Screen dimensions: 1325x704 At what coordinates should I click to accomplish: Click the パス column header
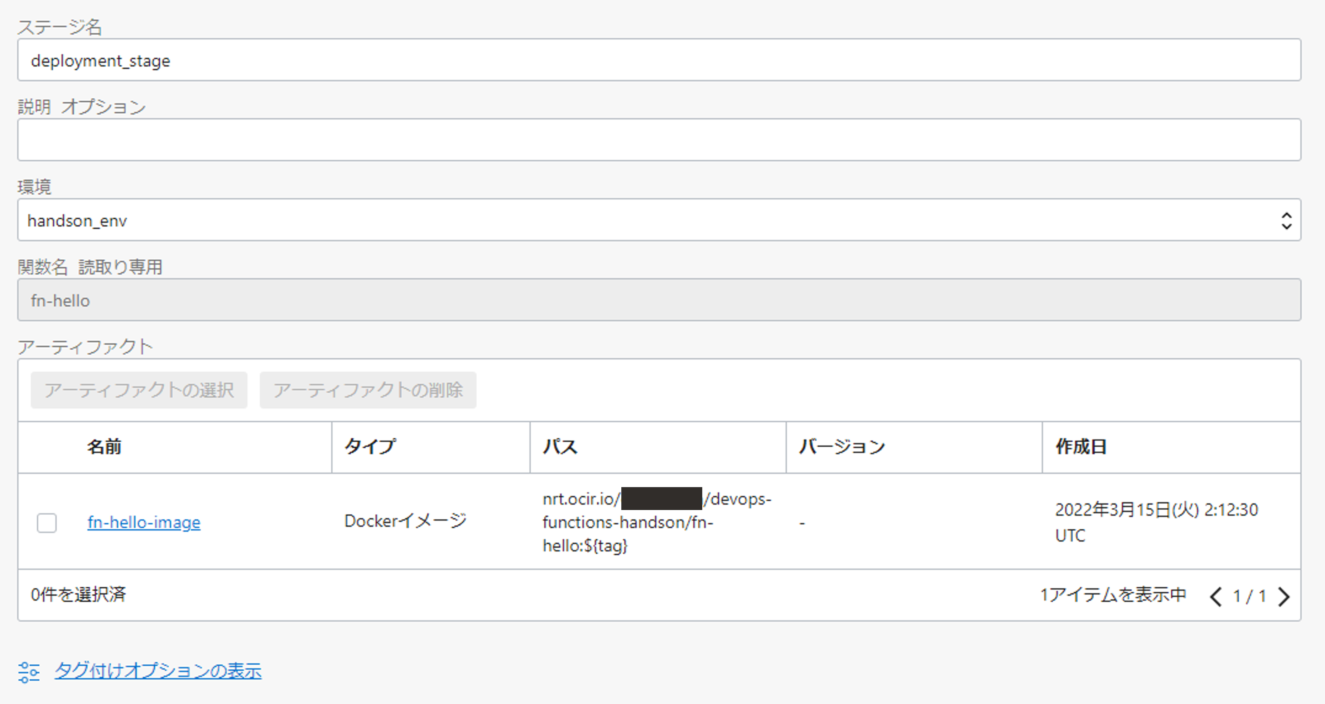pyautogui.click(x=560, y=446)
